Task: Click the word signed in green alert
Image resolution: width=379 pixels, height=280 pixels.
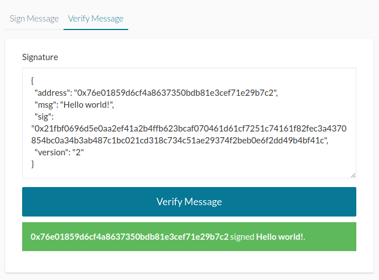Action: (242, 237)
